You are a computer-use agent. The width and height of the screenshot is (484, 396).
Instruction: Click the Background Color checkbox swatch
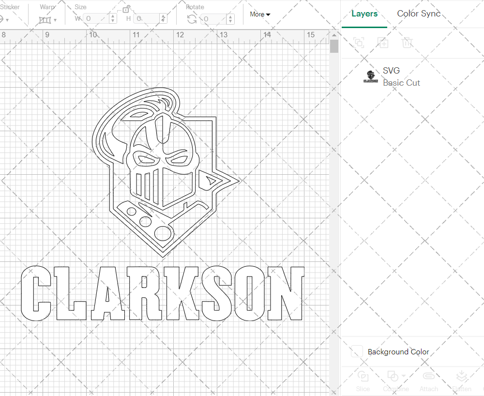coord(356,352)
